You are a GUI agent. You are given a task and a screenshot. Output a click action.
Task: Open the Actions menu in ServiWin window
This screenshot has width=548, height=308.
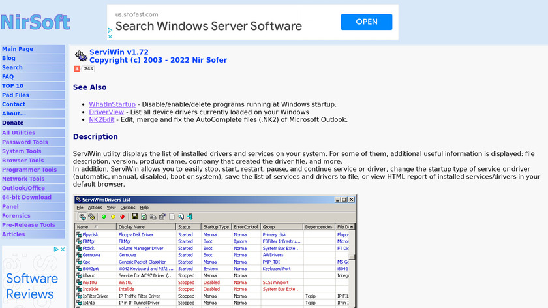pyautogui.click(x=95, y=208)
